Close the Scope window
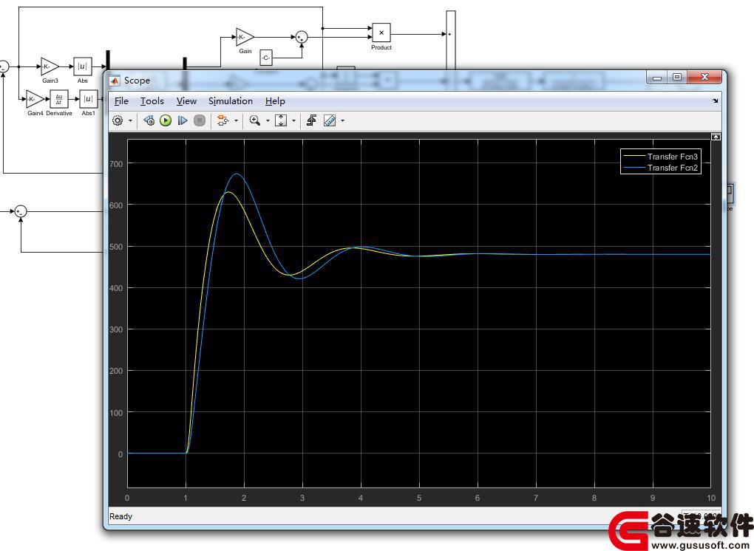Image resolution: width=754 pixels, height=551 pixels. pyautogui.click(x=704, y=78)
